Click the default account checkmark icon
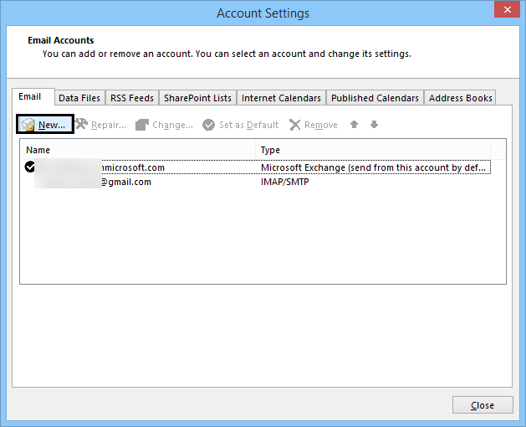 pos(30,167)
